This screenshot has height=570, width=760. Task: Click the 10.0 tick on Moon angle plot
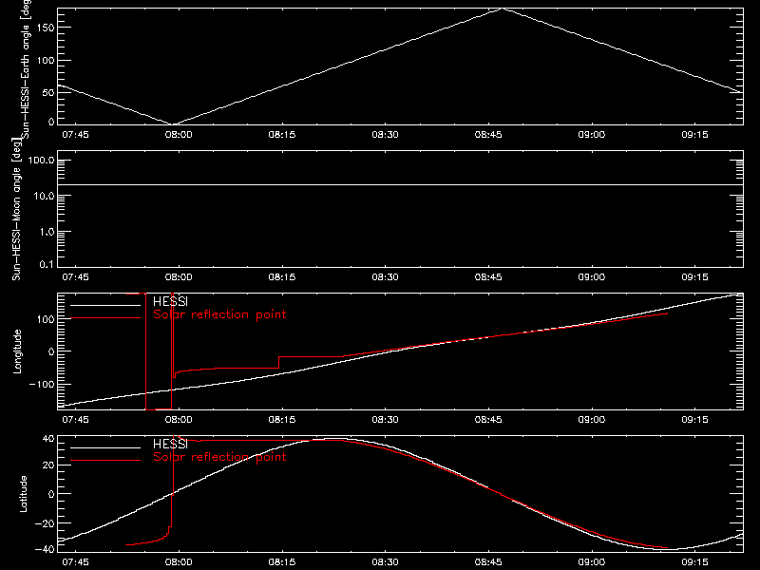[44, 197]
